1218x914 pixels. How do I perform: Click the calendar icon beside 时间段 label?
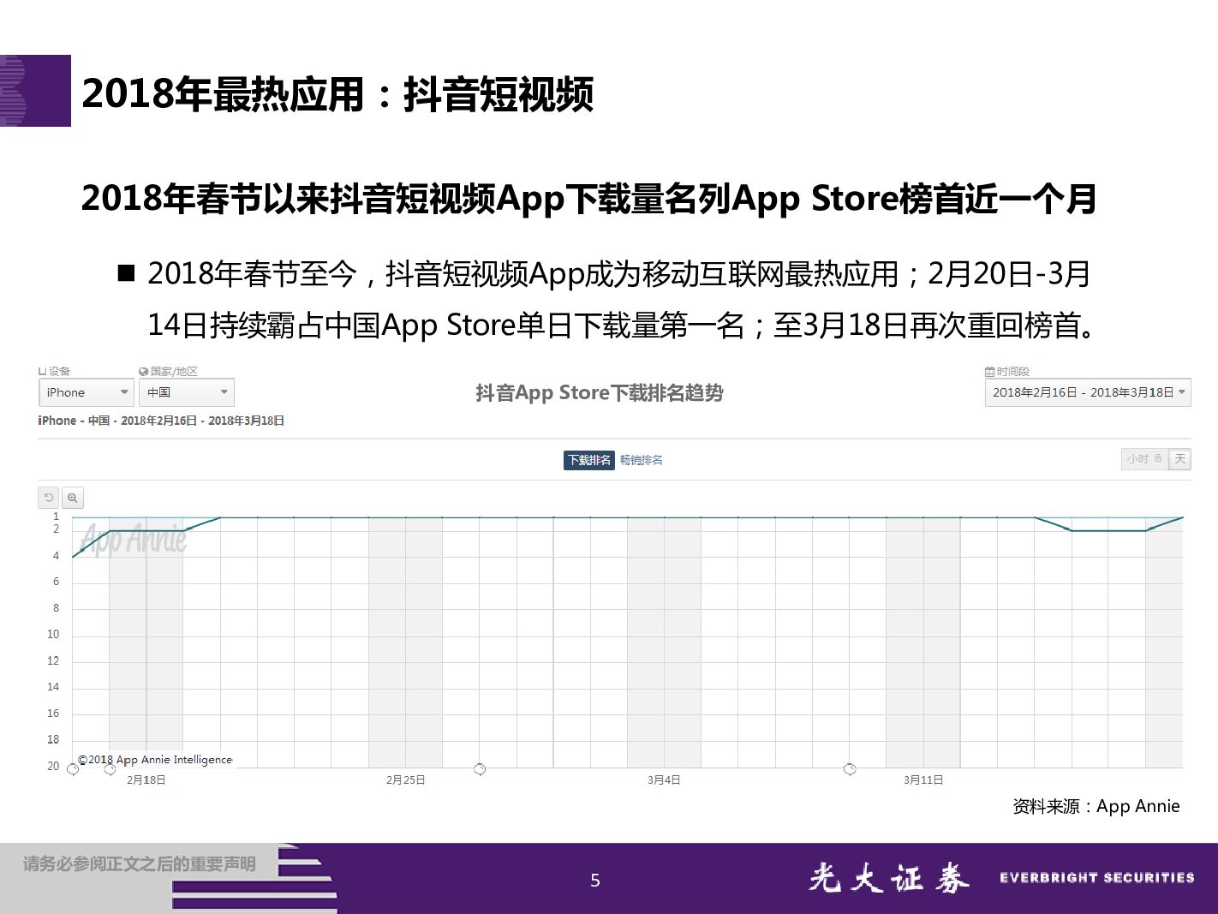click(x=989, y=372)
